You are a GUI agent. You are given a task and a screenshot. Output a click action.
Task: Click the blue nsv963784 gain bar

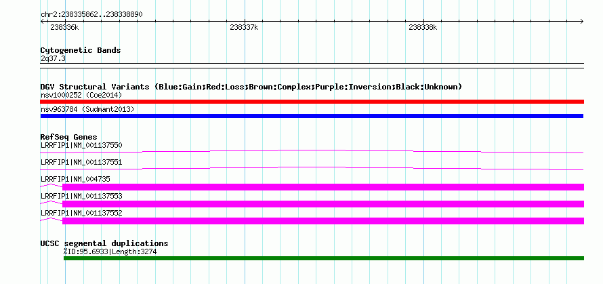click(x=312, y=116)
